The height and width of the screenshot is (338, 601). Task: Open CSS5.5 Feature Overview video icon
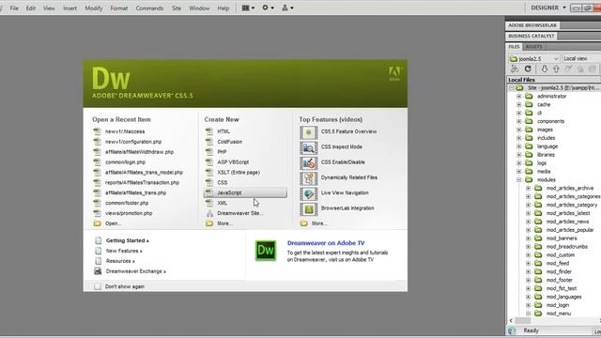(309, 132)
